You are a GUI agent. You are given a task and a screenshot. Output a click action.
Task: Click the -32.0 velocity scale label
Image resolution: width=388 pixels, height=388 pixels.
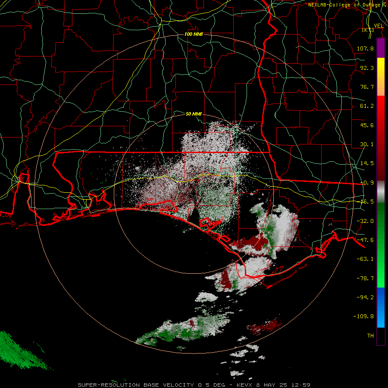365,221
